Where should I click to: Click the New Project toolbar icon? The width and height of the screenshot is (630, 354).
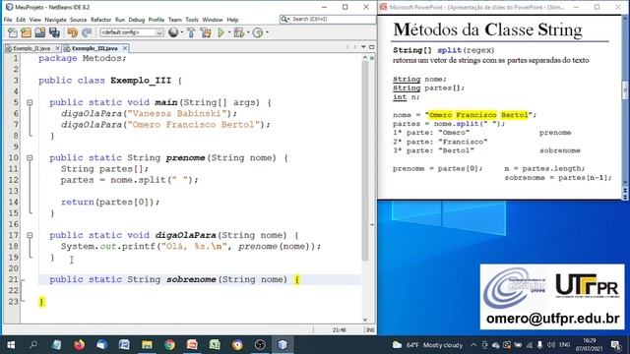pos(27,32)
